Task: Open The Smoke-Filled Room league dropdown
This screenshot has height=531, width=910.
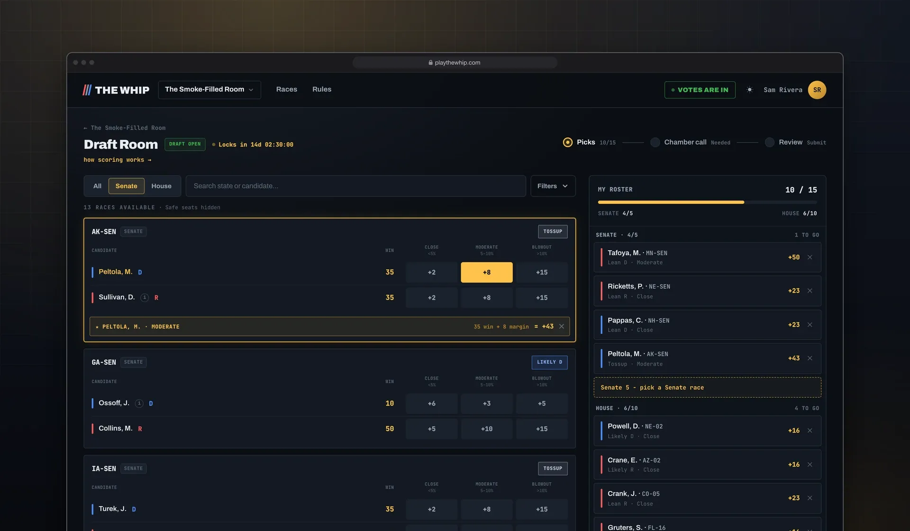Action: click(209, 90)
